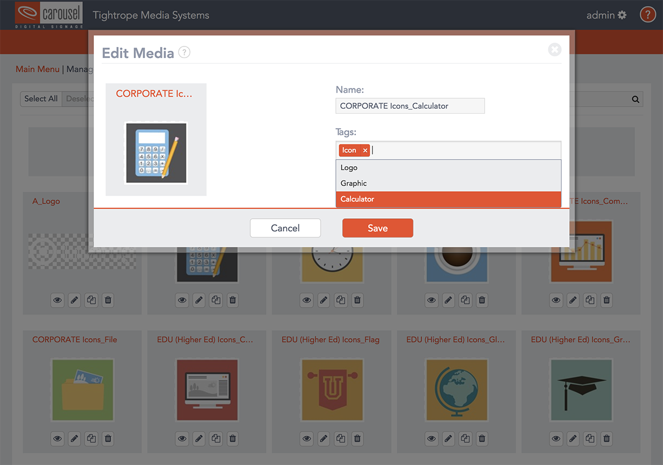The image size is (663, 465).
Task: Go to Main Menu breadcrumb link
Action: click(x=38, y=69)
